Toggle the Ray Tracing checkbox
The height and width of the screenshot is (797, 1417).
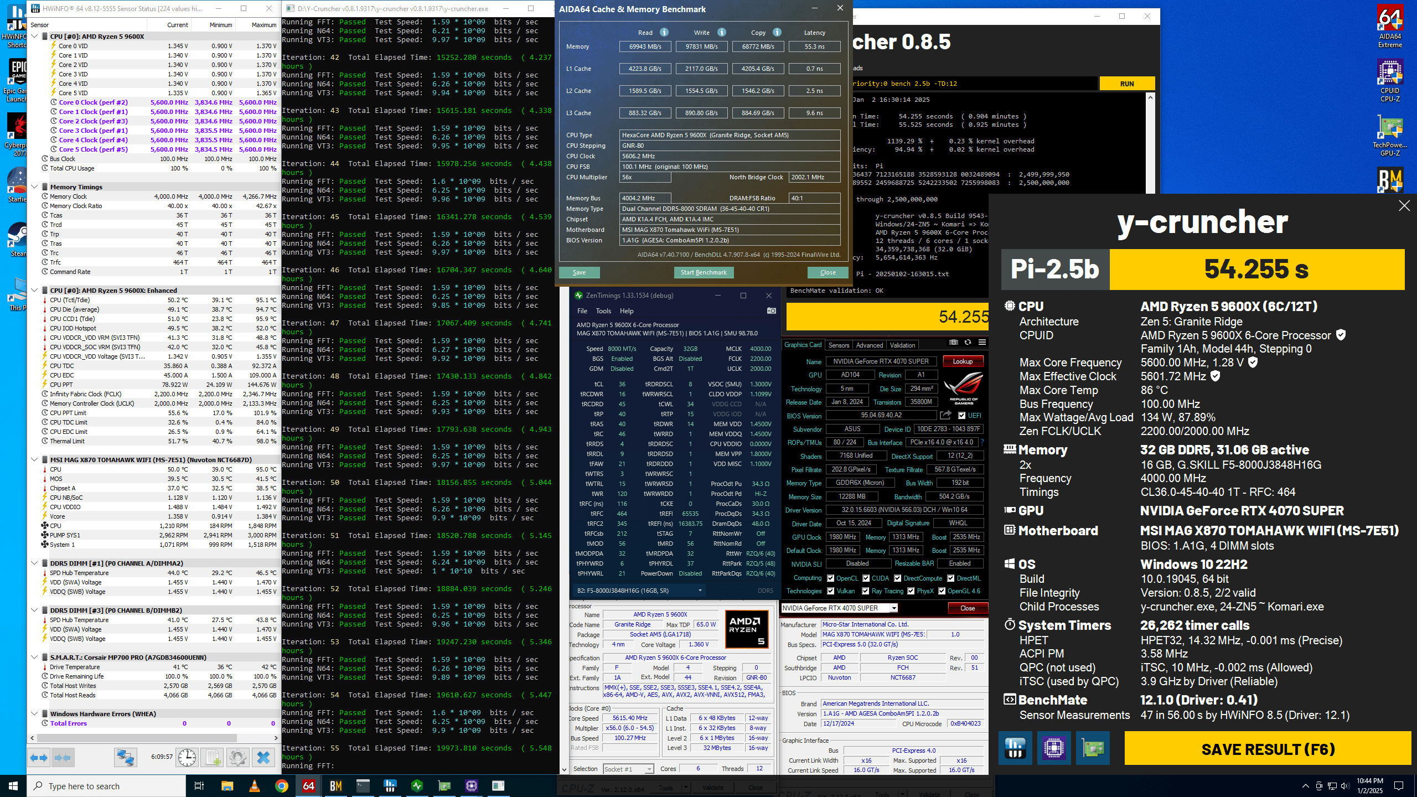pyautogui.click(x=866, y=591)
